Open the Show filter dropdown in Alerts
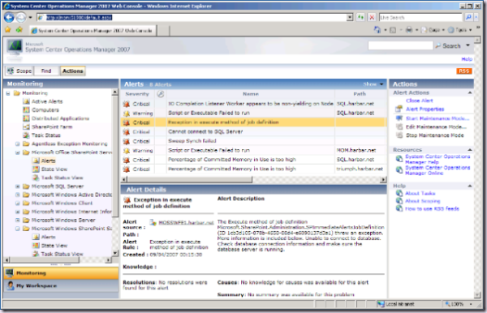 (373, 84)
